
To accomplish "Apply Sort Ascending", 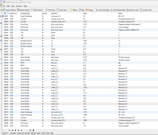I will click(103, 10).
